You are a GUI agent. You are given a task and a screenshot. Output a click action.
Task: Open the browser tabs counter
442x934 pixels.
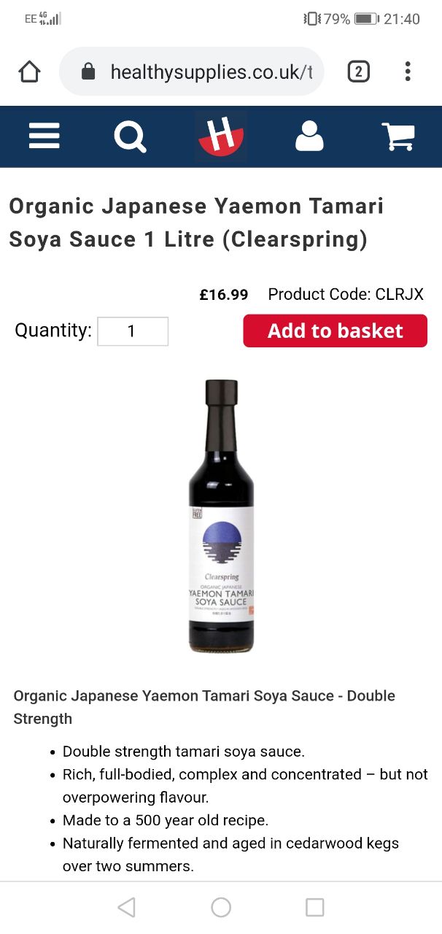358,72
